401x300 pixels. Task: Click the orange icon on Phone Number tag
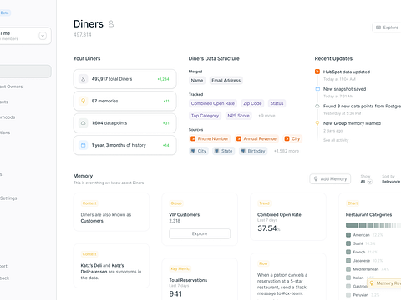[x=193, y=138]
